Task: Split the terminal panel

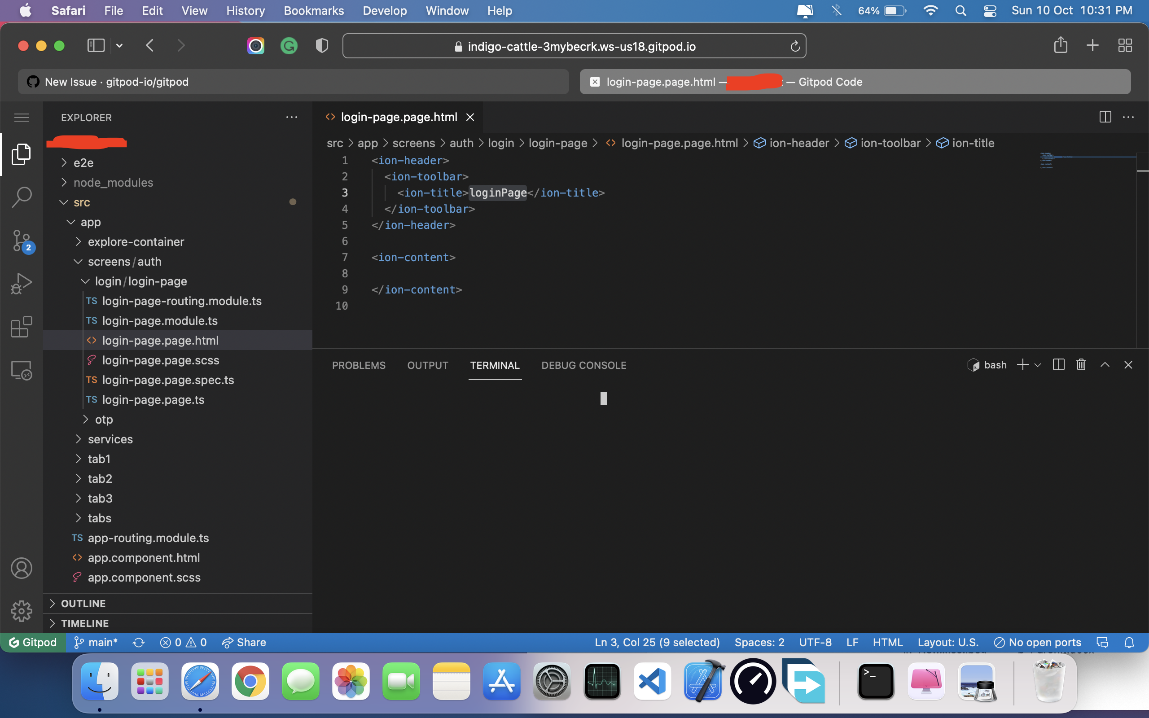Action: (x=1058, y=365)
